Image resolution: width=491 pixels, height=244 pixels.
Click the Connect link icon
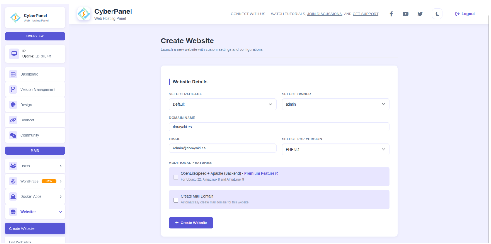point(13,120)
